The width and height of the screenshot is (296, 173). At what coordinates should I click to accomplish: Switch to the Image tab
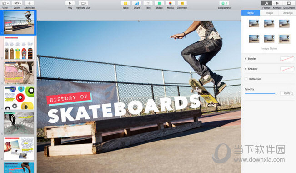tap(269, 13)
